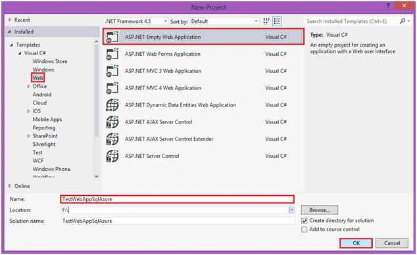Click the ASP.NET MVC 3 Web Application icon

click(x=112, y=71)
